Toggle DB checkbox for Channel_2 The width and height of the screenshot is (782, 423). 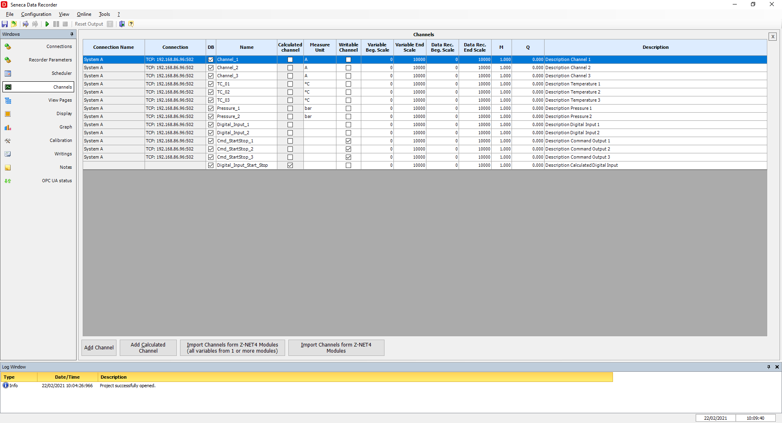coord(211,68)
